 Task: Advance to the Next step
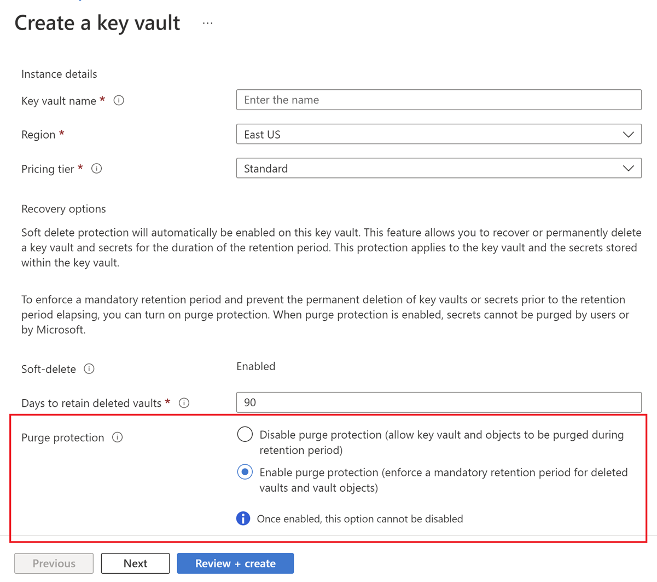click(135, 563)
